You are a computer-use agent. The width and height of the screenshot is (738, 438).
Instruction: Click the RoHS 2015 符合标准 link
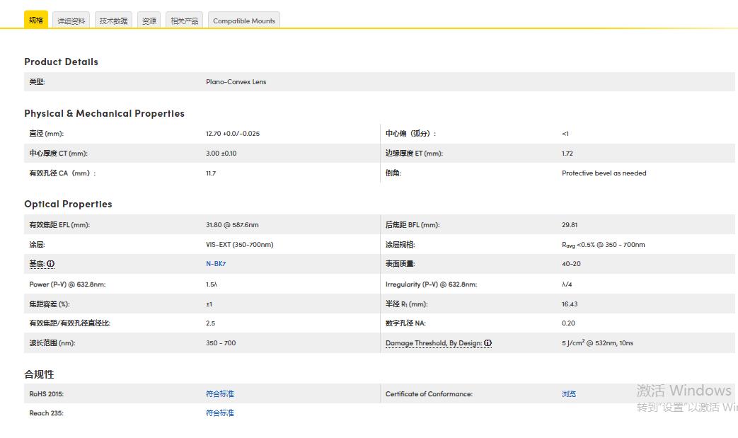coord(220,394)
